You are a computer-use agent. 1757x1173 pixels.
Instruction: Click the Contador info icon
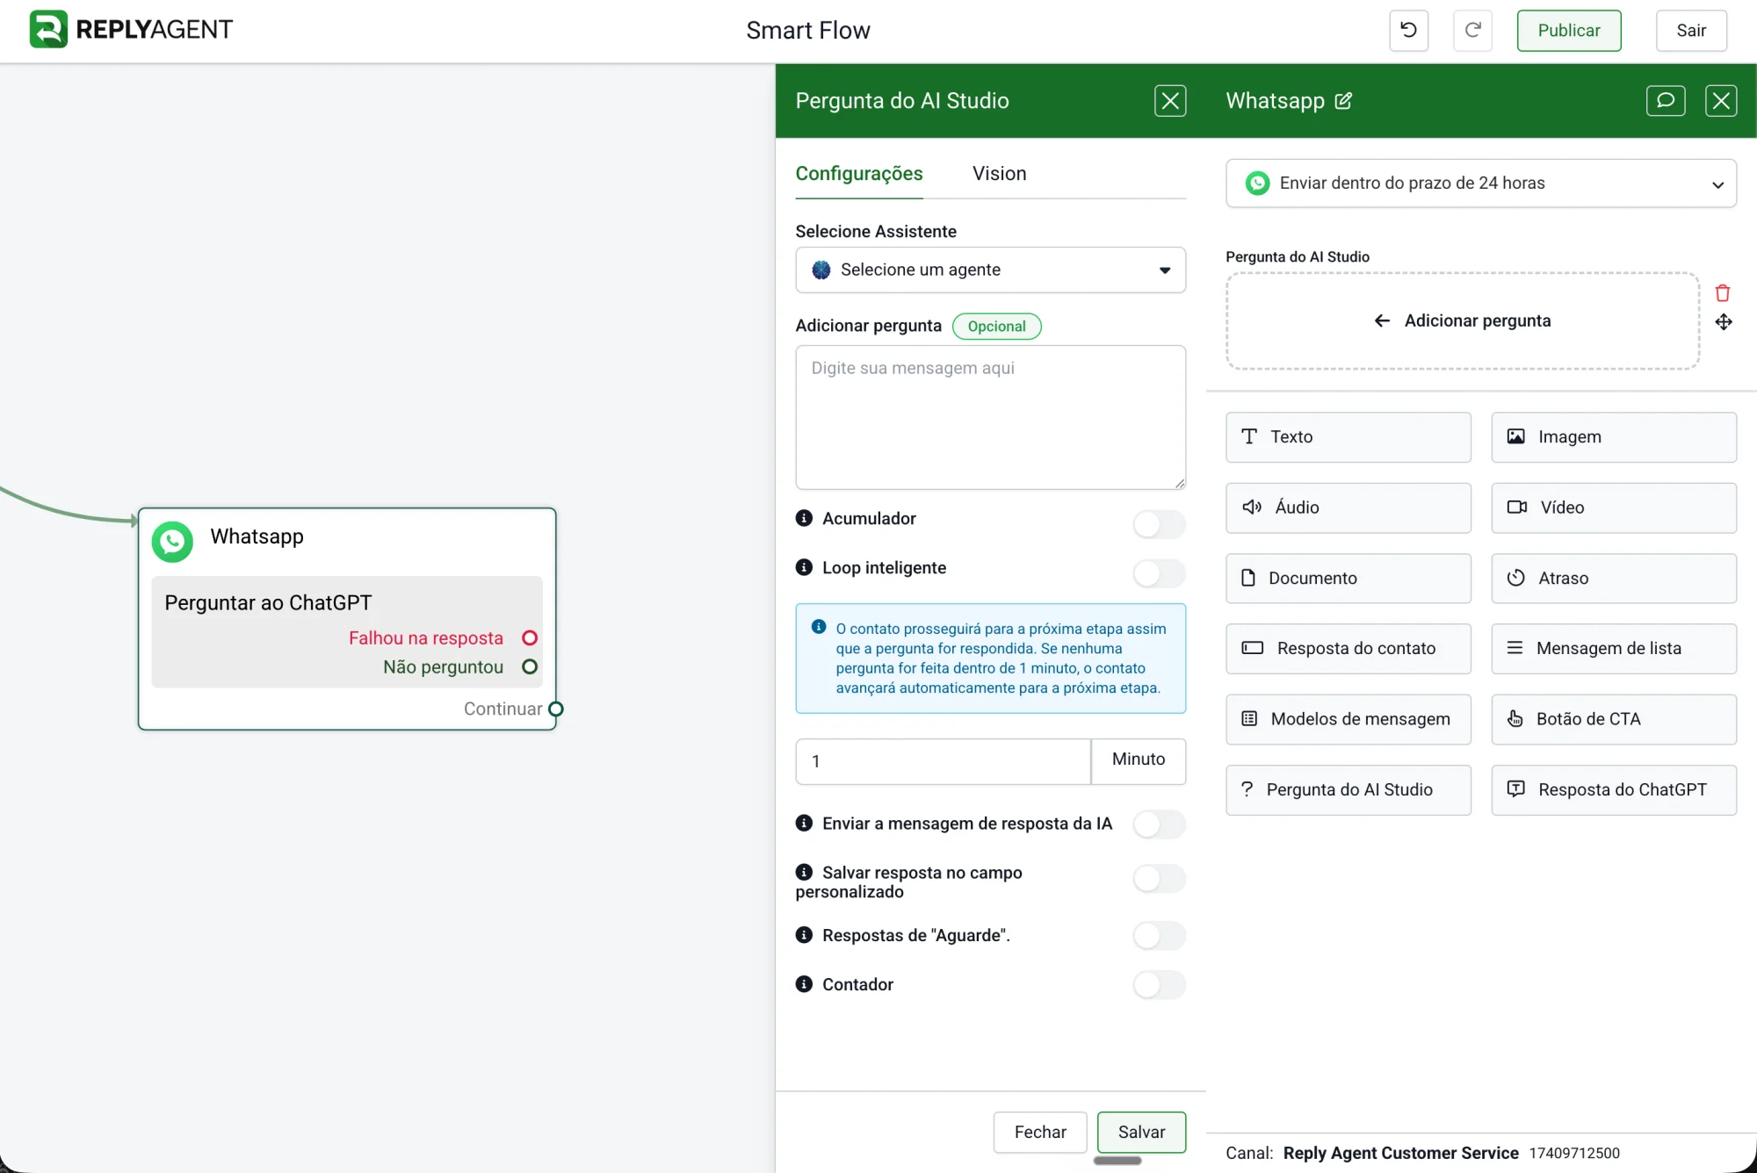[804, 984]
